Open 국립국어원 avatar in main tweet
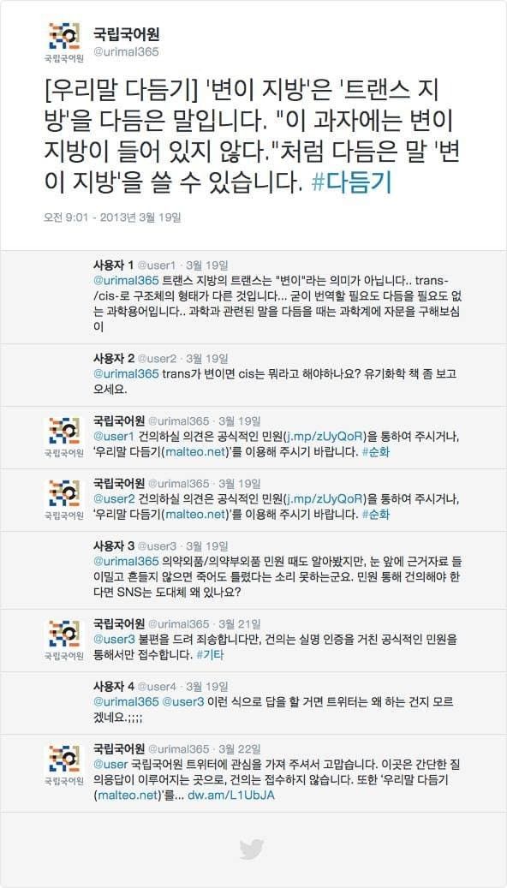 point(64,42)
